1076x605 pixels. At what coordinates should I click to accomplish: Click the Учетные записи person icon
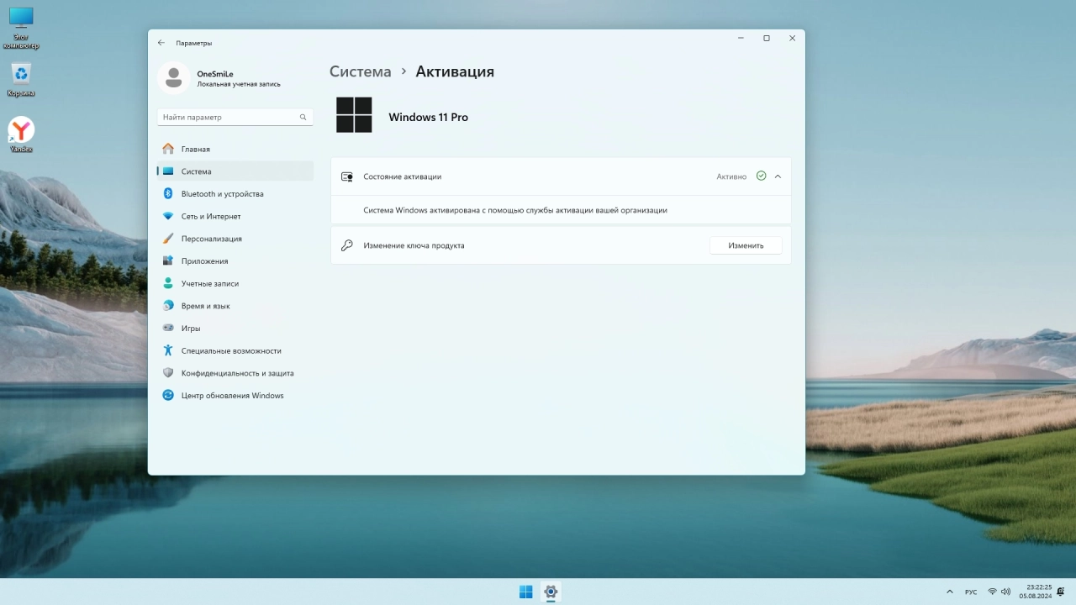pos(168,283)
